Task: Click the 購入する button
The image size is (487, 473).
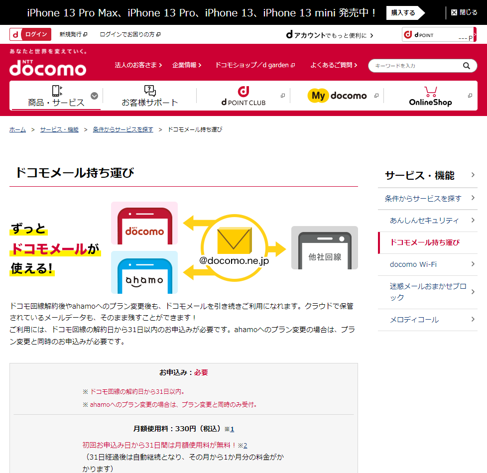Action: click(405, 13)
